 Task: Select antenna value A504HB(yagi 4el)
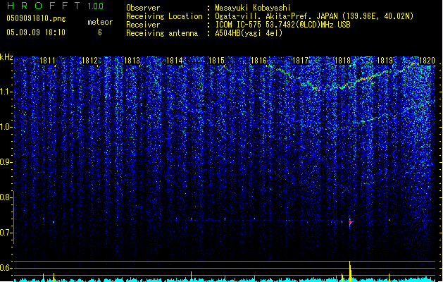[x=249, y=33]
